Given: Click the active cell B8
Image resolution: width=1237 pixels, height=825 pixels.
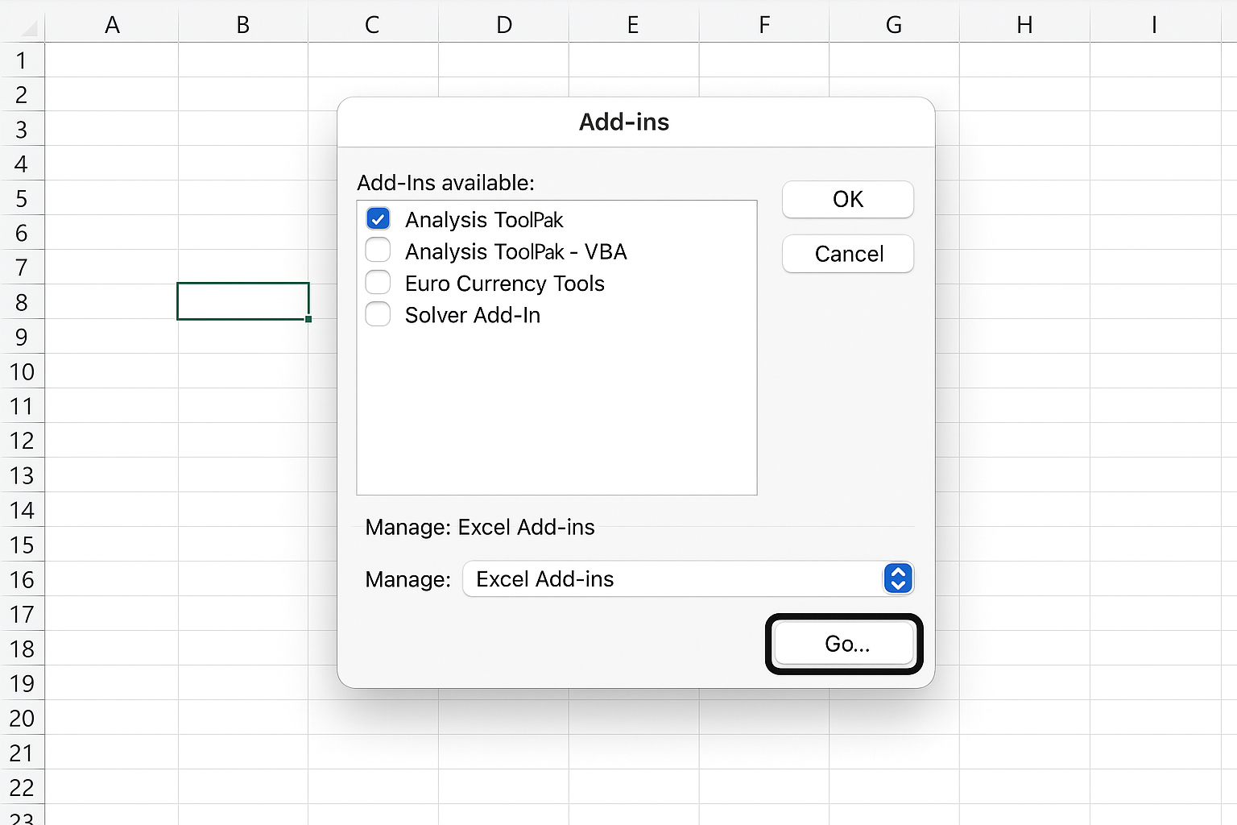Looking at the screenshot, I should (x=243, y=301).
